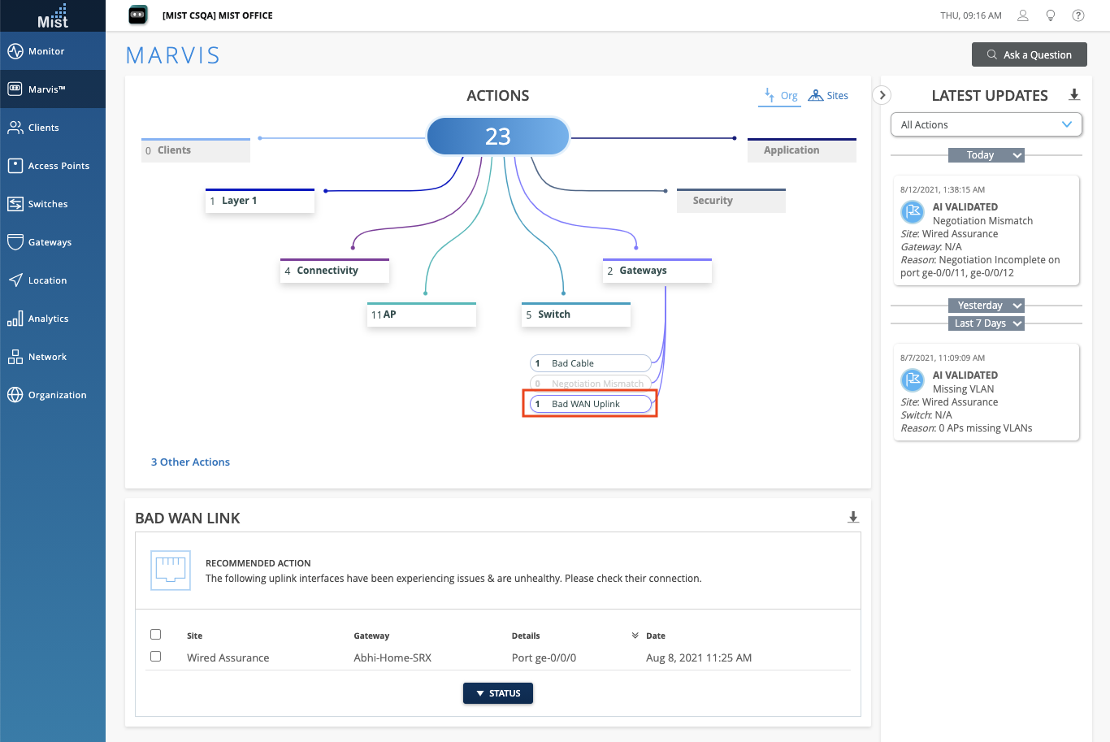Click the Ask a Question button
This screenshot has width=1110, height=742.
pos(1030,54)
